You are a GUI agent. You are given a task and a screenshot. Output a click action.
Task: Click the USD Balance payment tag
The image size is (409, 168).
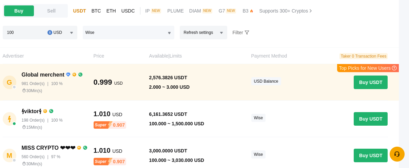pyautogui.click(x=266, y=81)
